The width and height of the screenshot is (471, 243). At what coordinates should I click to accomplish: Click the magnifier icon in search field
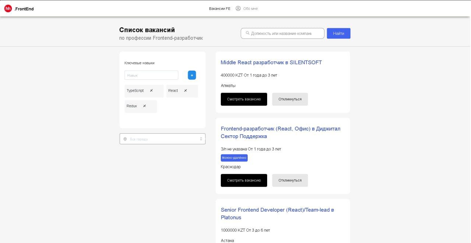(248, 33)
